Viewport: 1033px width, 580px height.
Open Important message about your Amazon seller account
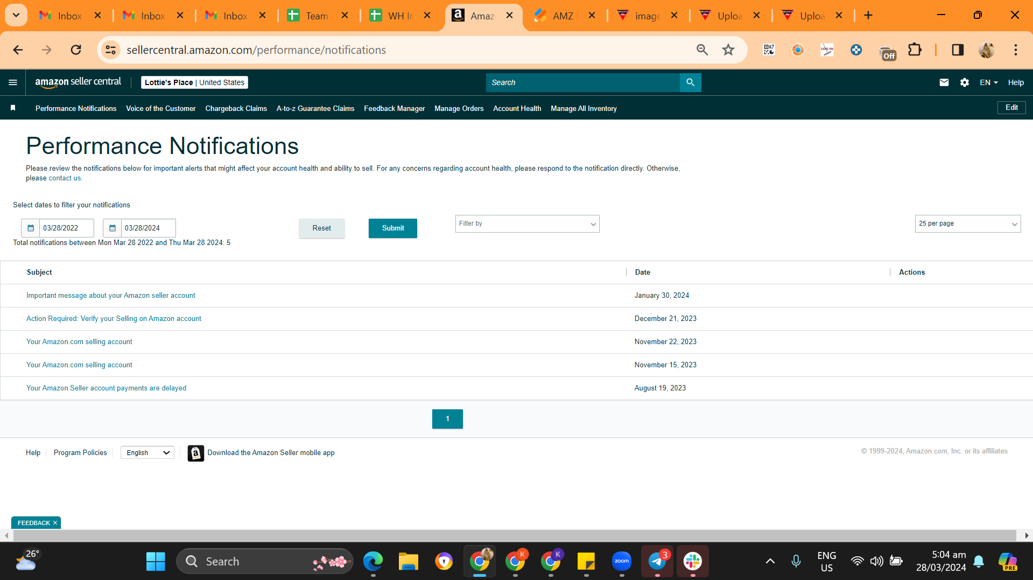(111, 296)
